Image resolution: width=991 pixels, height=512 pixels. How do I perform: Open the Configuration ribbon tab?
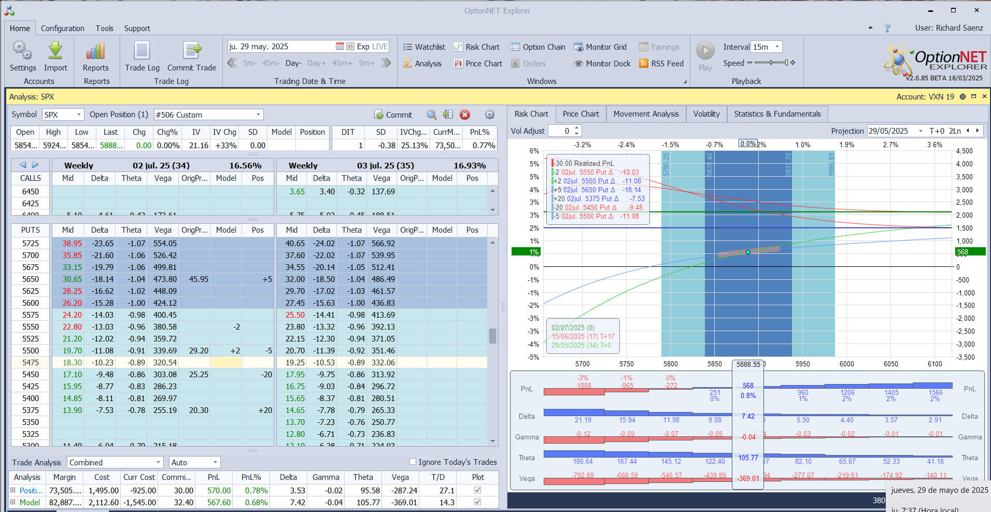[63, 29]
